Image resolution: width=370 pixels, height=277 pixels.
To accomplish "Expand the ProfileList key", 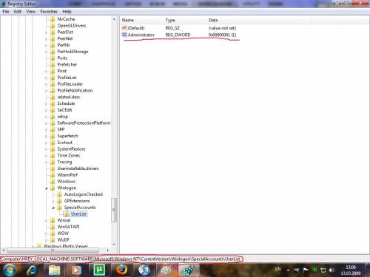I will click(x=47, y=78).
